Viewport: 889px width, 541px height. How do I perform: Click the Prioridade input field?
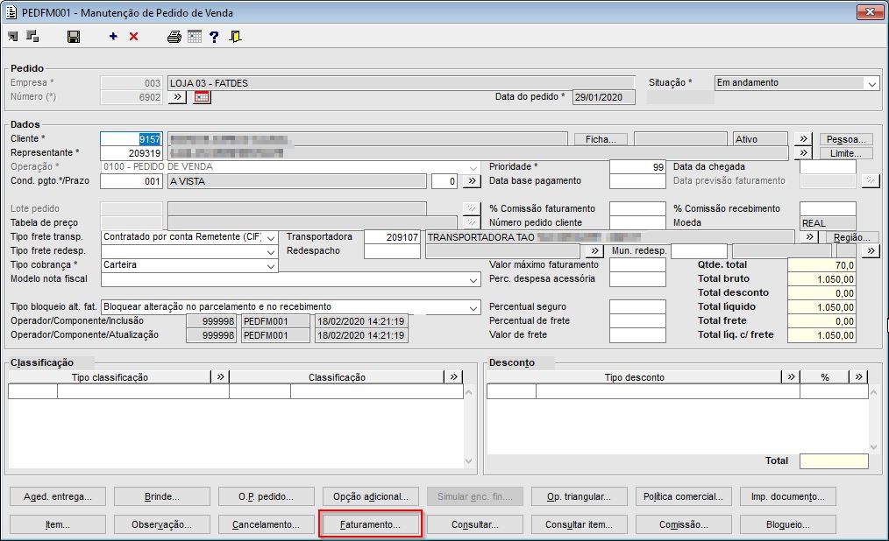[x=637, y=167]
